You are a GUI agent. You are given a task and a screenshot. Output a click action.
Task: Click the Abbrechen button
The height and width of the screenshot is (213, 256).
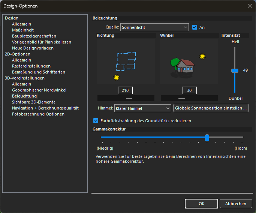[236, 204]
